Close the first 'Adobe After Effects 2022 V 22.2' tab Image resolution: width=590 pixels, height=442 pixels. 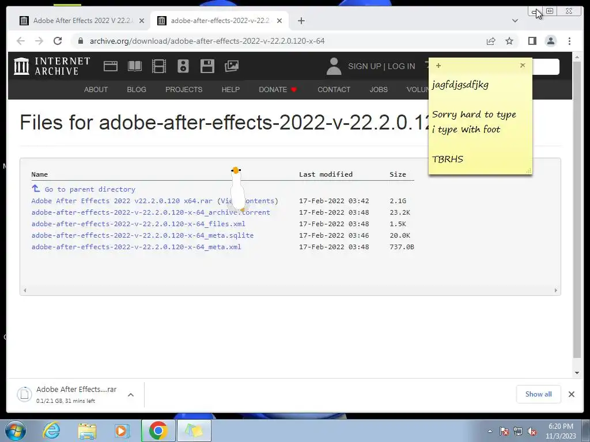tap(142, 21)
